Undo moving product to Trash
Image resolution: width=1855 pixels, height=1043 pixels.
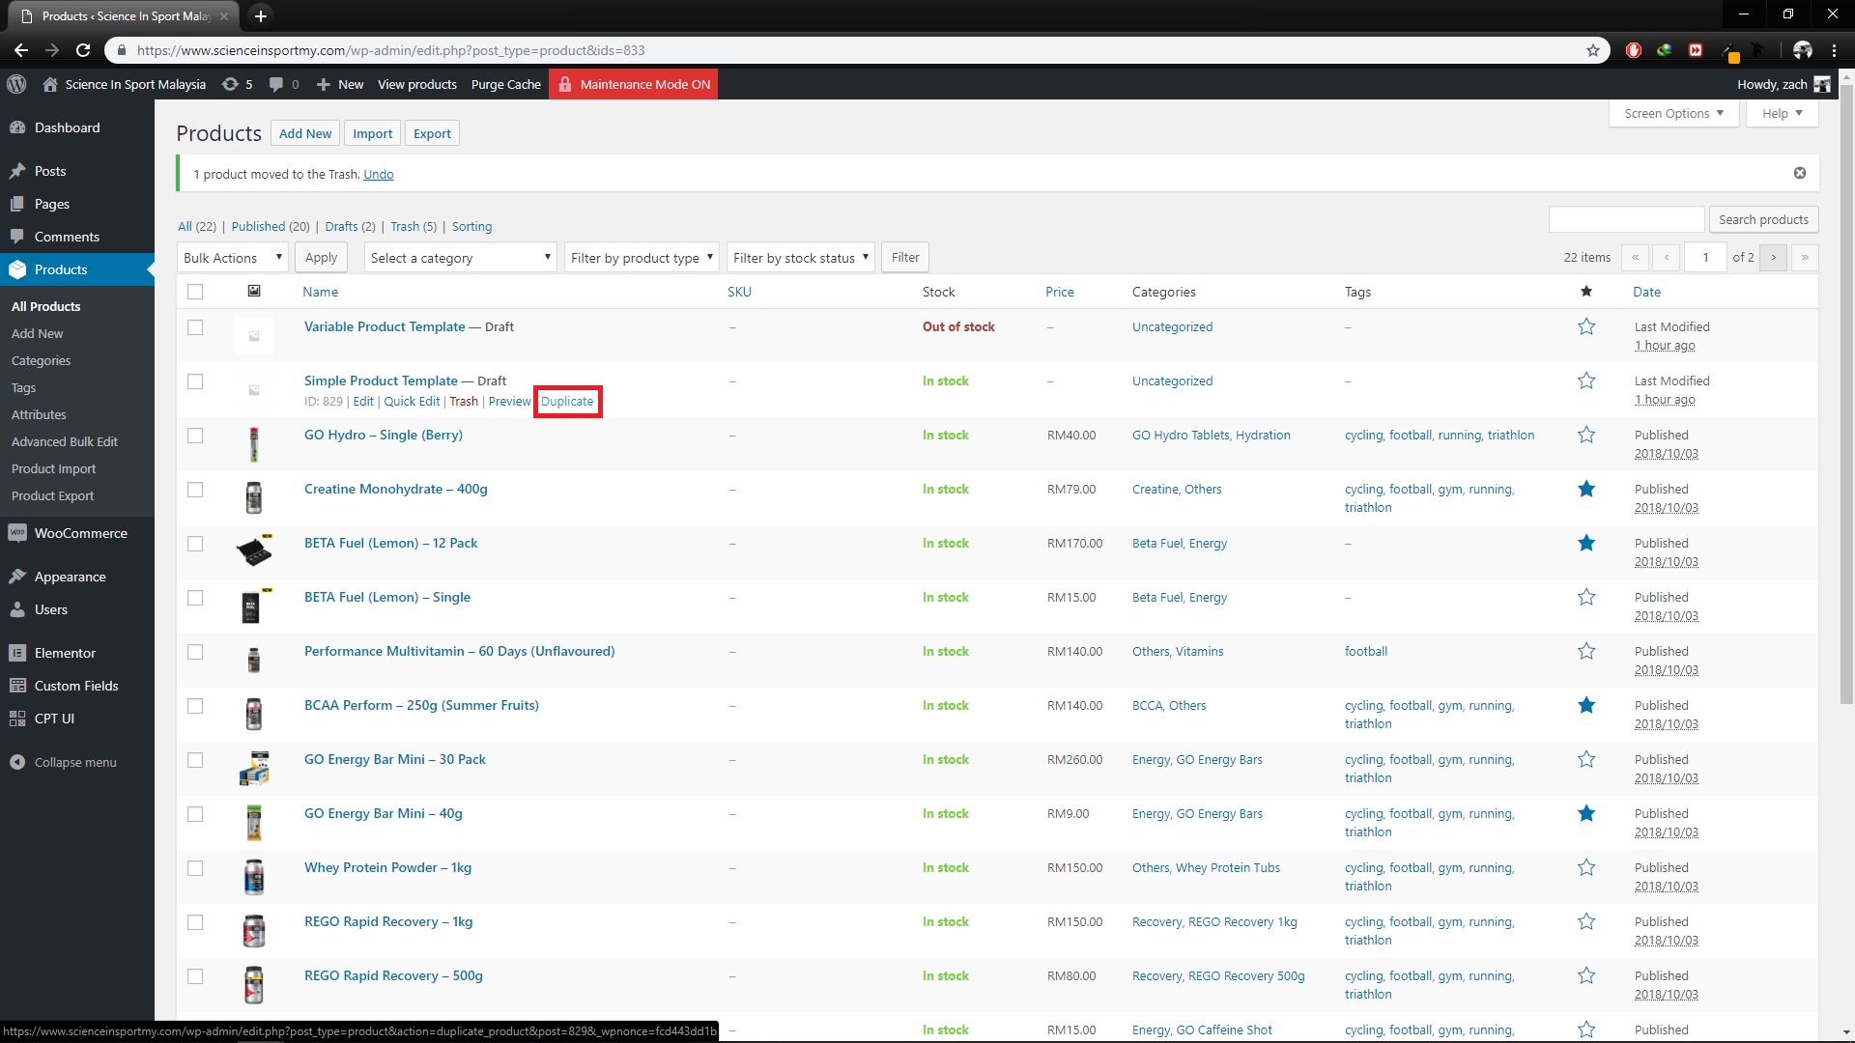click(x=378, y=174)
